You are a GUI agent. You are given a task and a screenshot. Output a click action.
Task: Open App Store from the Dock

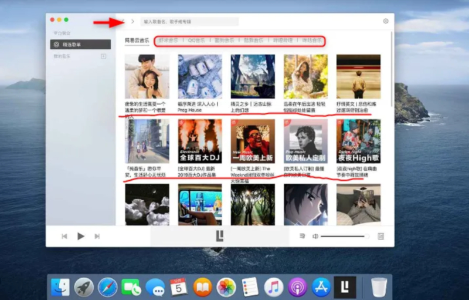[321, 287]
